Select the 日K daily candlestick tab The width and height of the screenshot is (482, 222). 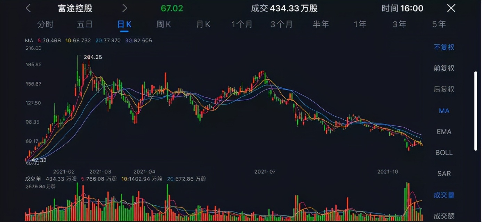click(124, 24)
